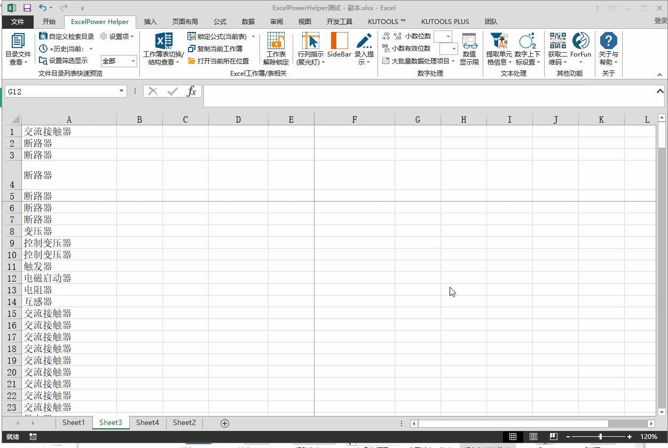Open 关于与帮助 about and help

coord(608,49)
